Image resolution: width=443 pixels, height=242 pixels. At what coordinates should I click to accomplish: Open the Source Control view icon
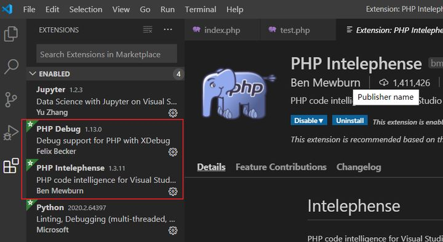pyautogui.click(x=11, y=100)
